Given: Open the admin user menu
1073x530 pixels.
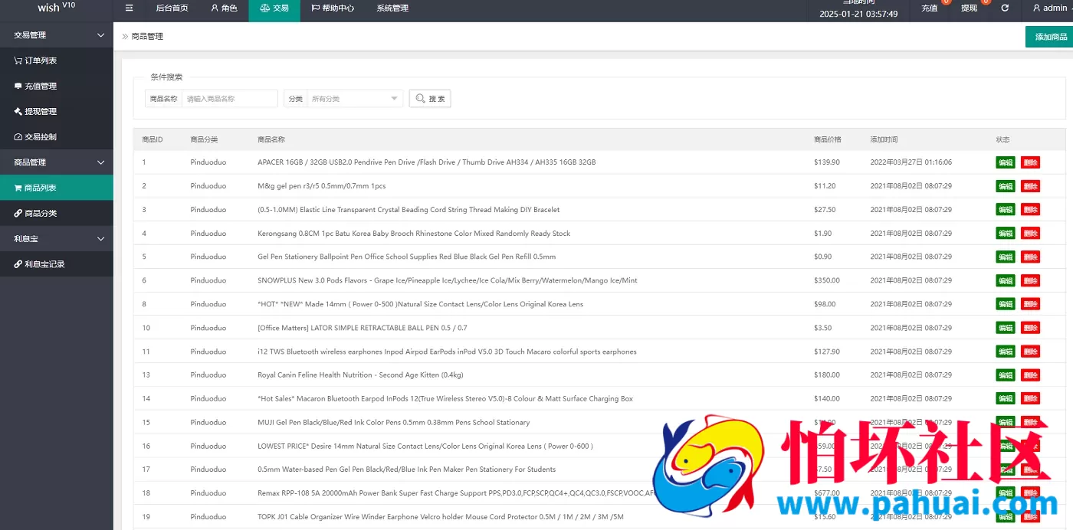Looking at the screenshot, I should 1050,8.
